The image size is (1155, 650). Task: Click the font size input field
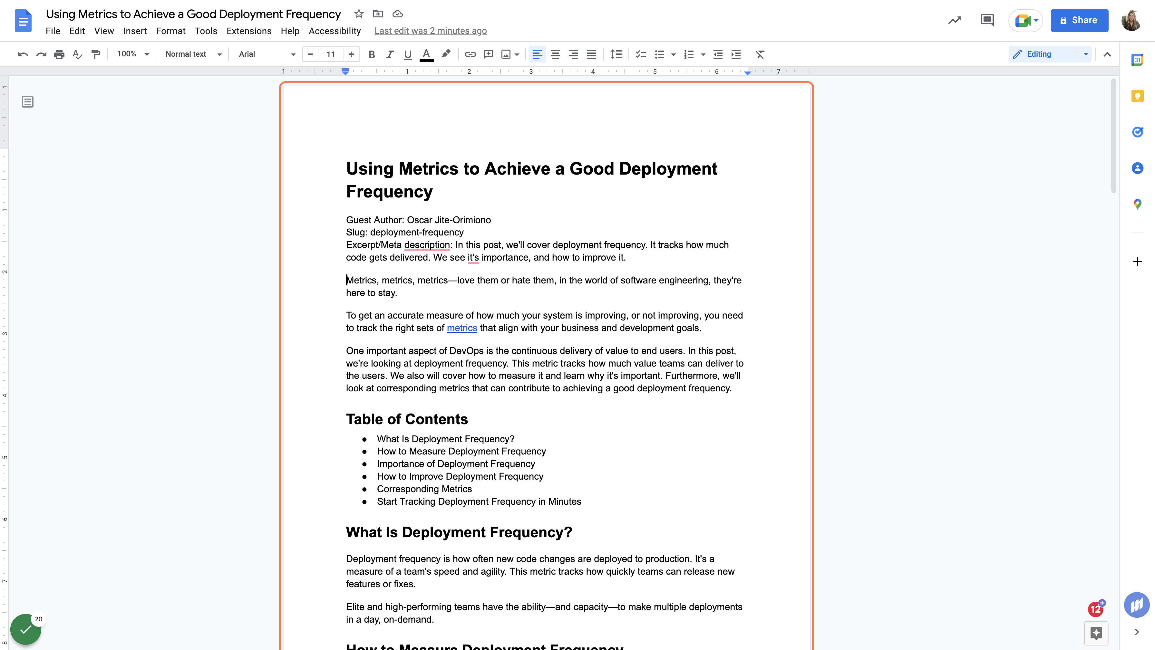point(331,54)
